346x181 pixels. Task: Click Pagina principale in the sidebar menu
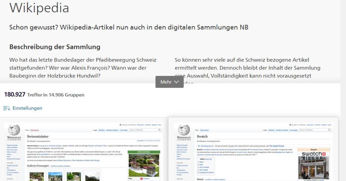pos(12,145)
